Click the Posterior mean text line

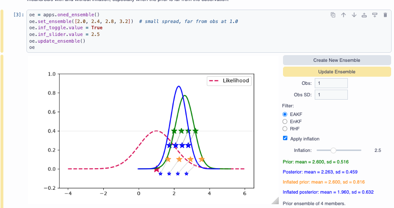tap(320, 172)
